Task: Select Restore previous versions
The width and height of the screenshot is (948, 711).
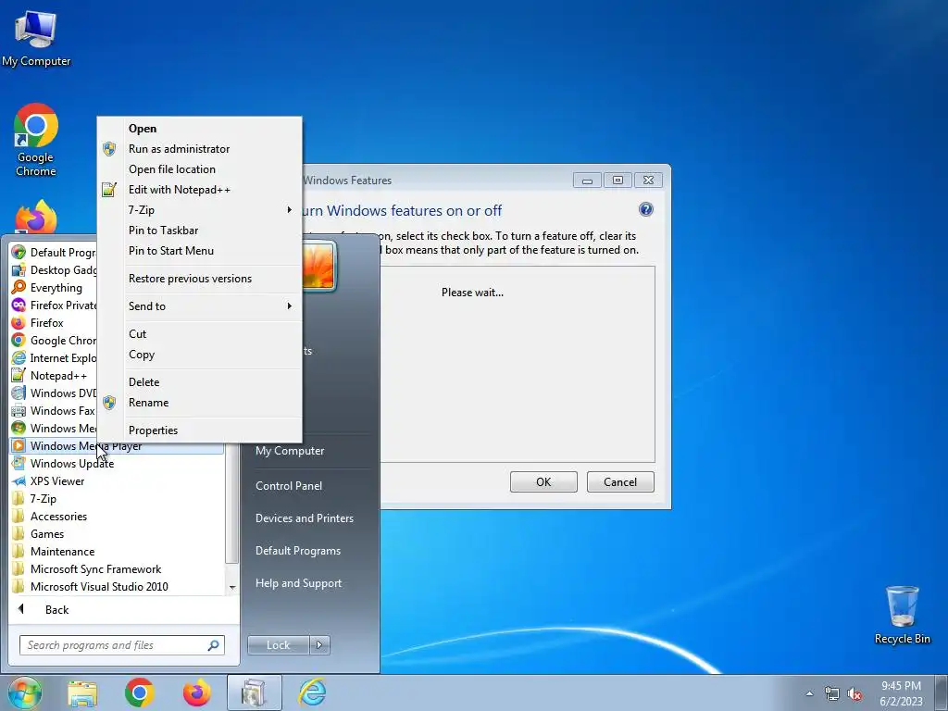Action: pyautogui.click(x=200, y=278)
